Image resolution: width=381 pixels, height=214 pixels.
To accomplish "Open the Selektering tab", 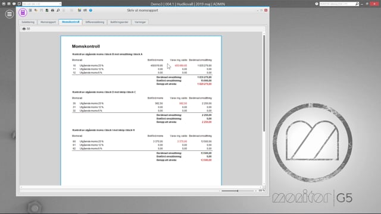I will click(x=28, y=22).
